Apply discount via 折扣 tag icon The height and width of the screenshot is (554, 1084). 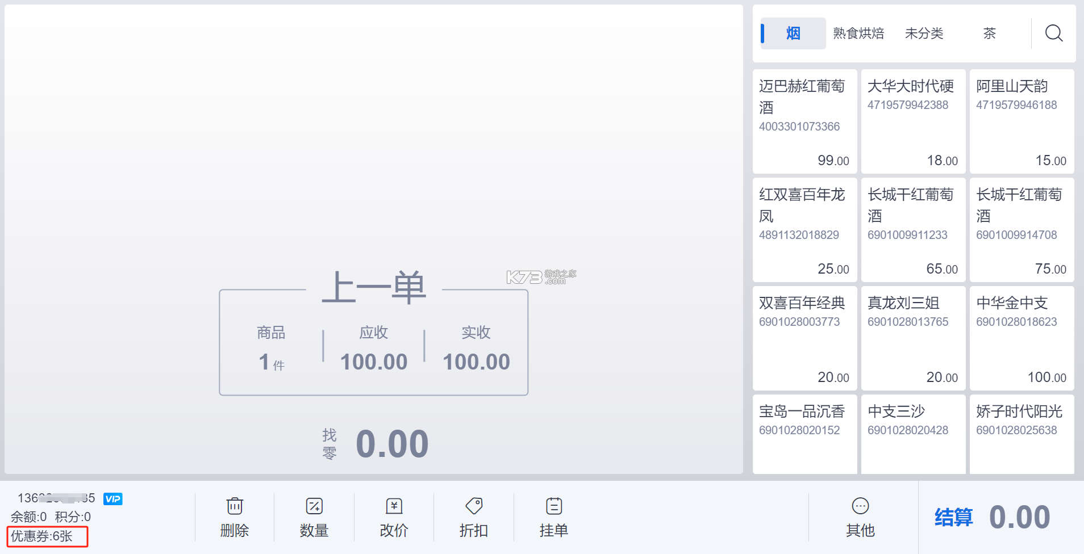(474, 505)
